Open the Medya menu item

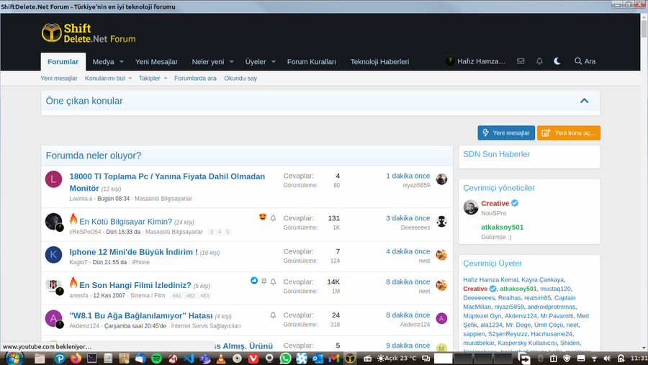103,62
